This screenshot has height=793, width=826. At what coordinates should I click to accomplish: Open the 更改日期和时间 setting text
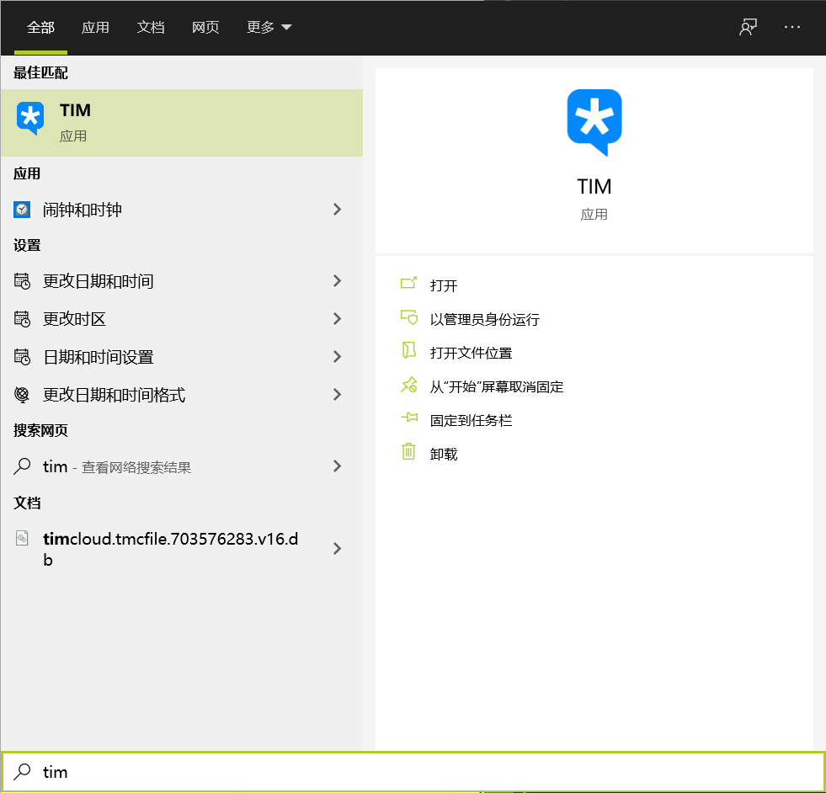pos(98,281)
